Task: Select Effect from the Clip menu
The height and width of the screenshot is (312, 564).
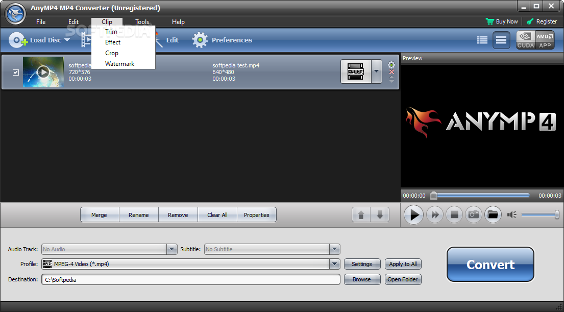Action: coord(113,42)
